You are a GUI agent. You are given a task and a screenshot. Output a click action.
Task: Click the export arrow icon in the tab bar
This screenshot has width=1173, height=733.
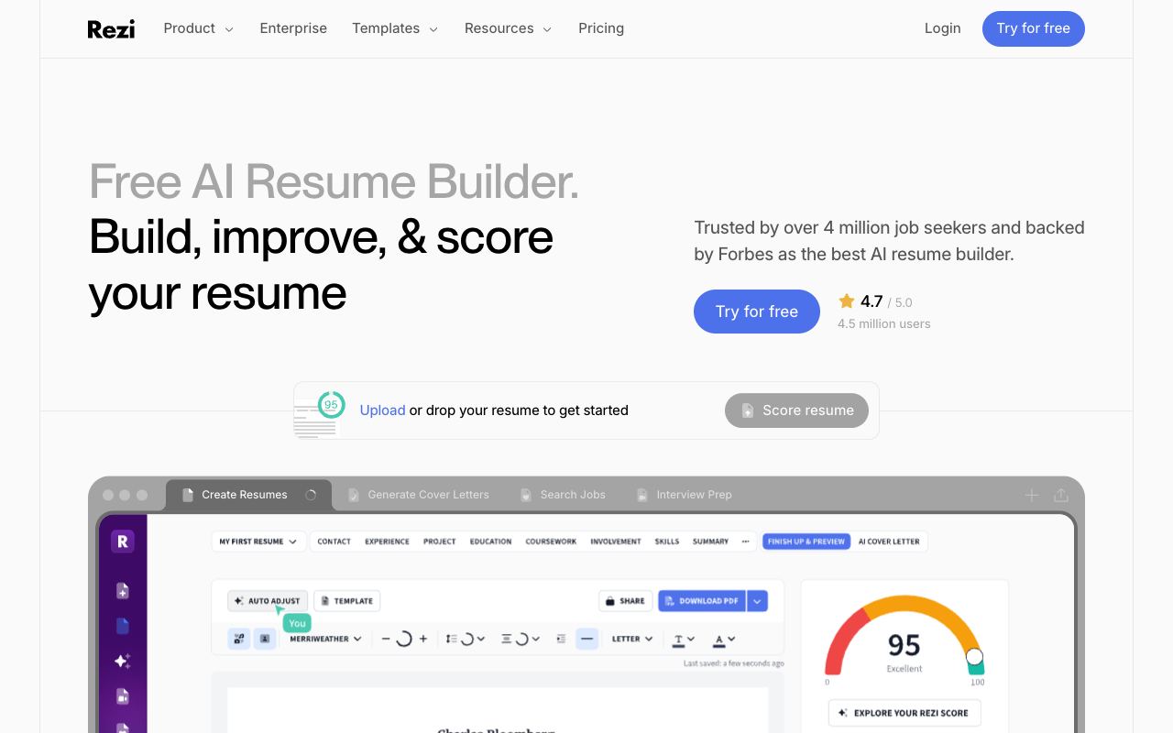(1061, 495)
